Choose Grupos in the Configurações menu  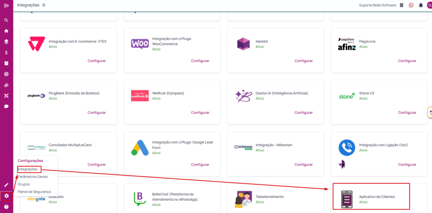pos(24,184)
